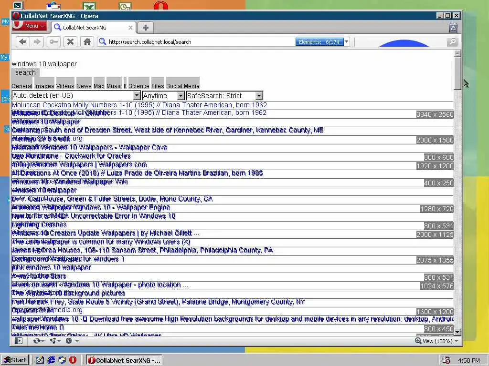Expand the Elements progress dropdown arrow
Screen dimensions: 489x366
coord(347,41)
